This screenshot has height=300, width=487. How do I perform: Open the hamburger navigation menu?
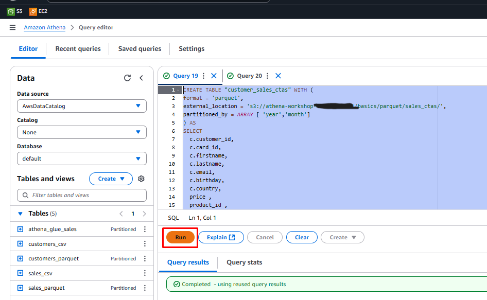12,28
